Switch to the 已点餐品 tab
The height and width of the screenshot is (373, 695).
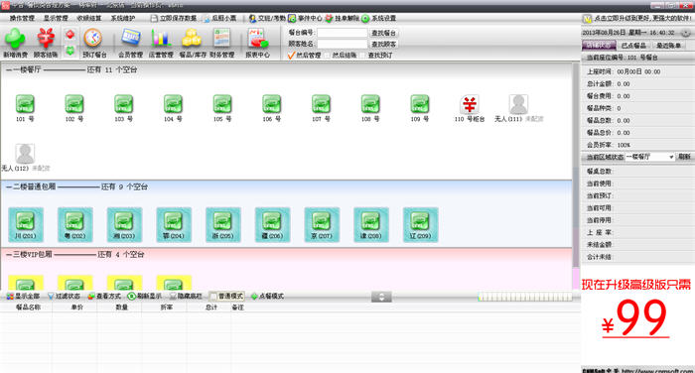point(633,46)
